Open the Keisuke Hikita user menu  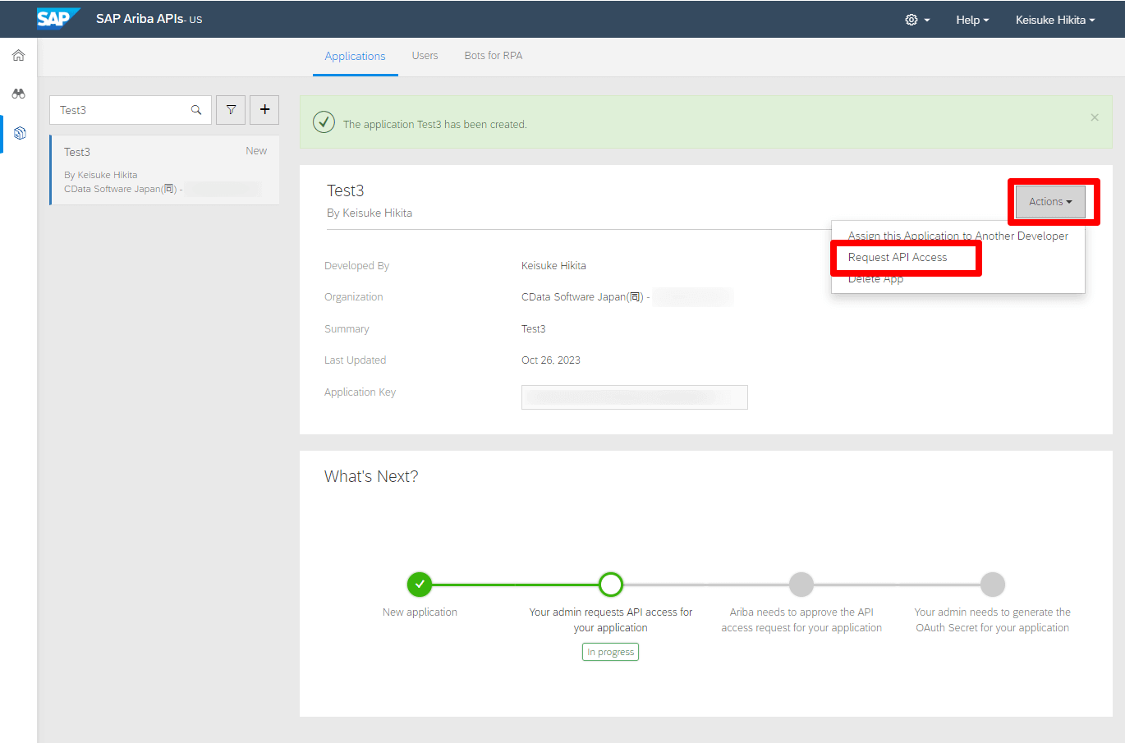tap(1055, 20)
